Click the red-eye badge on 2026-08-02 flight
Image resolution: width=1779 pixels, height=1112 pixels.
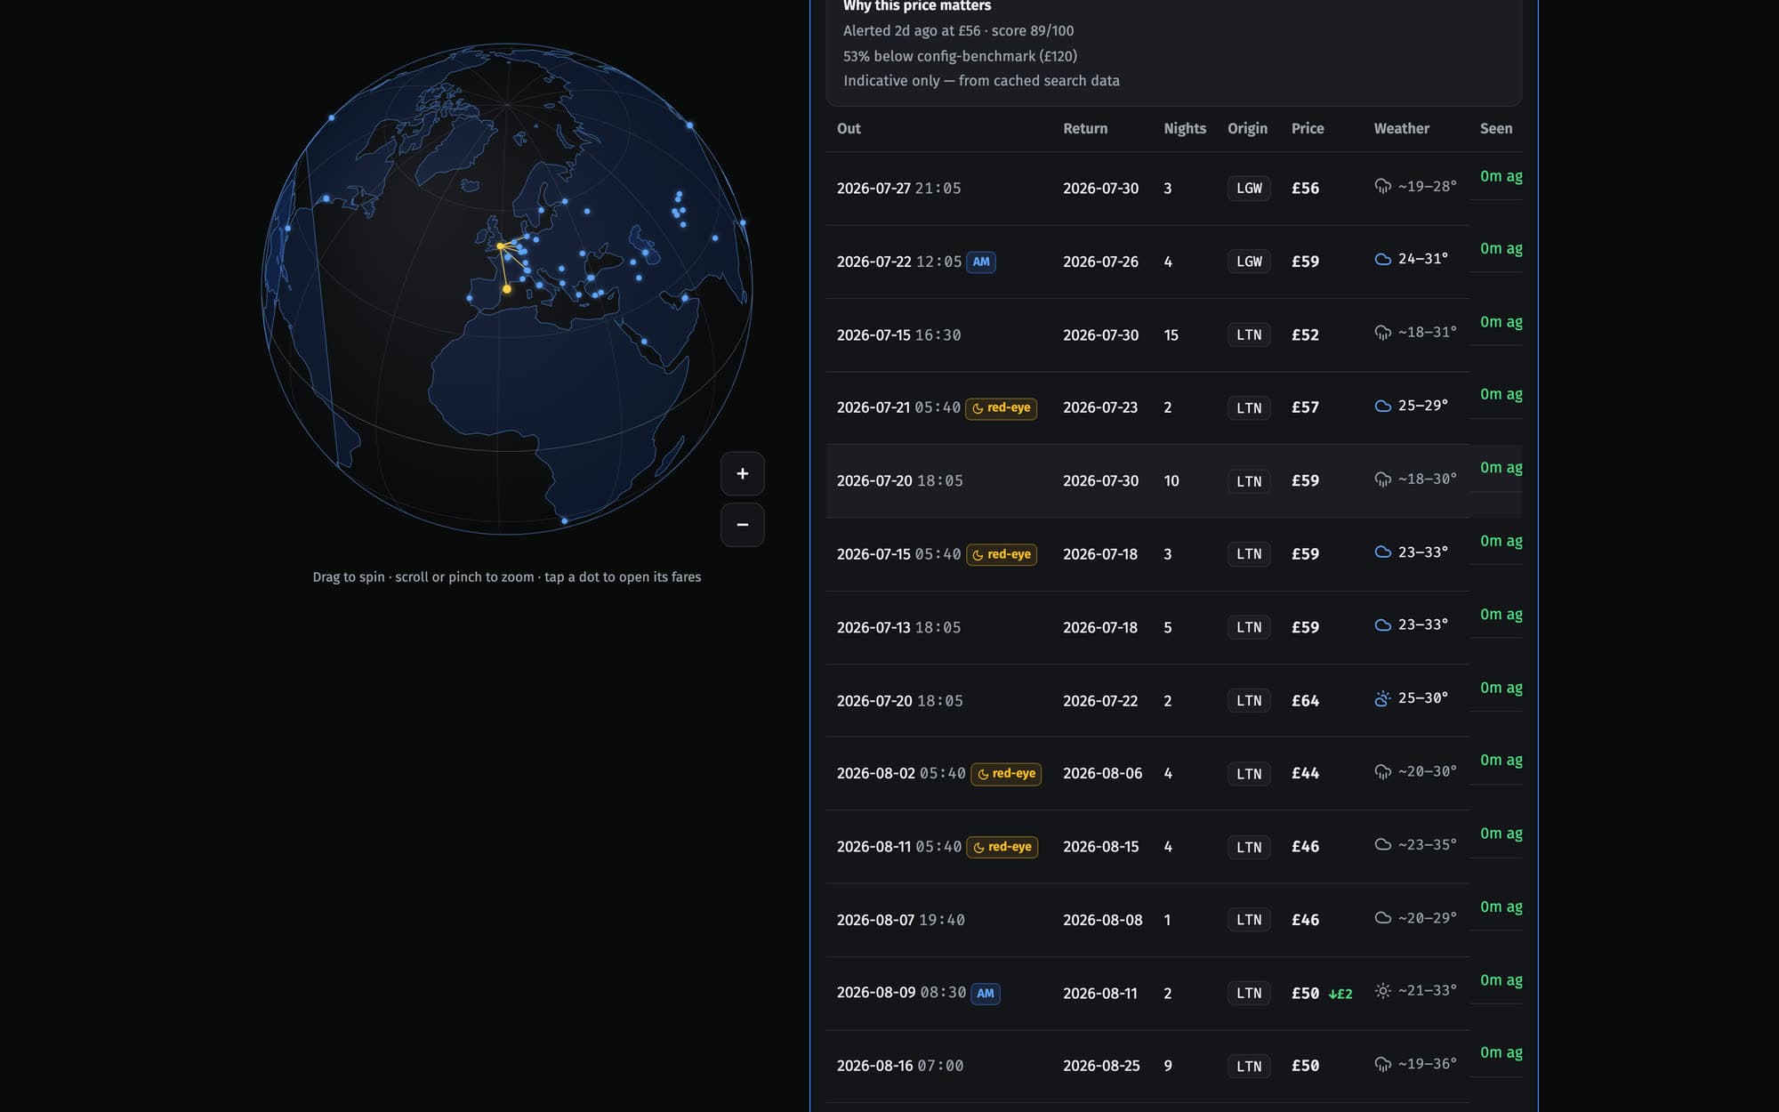pyautogui.click(x=1006, y=774)
